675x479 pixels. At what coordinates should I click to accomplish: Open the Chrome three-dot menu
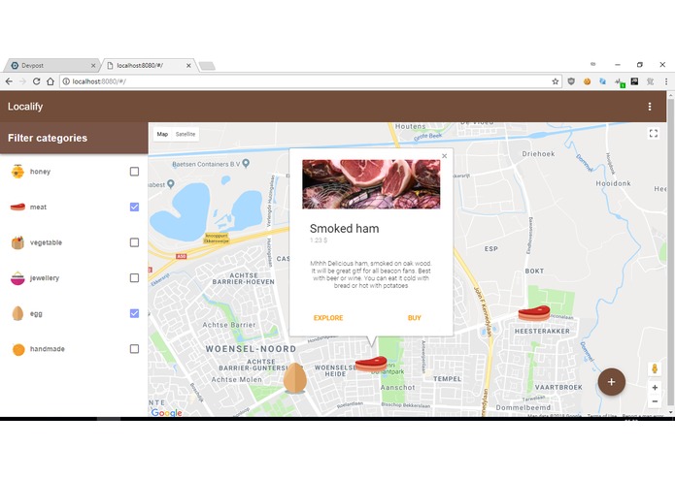click(666, 81)
